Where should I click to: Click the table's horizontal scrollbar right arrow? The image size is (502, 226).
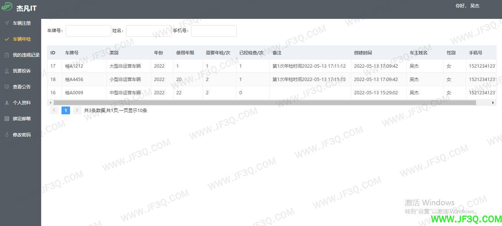[x=493, y=102]
